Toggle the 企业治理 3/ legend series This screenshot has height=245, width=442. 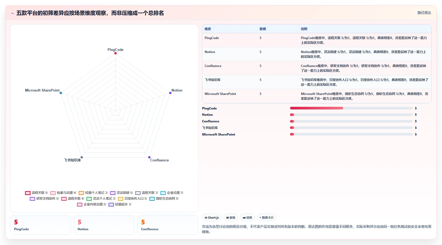(172, 193)
